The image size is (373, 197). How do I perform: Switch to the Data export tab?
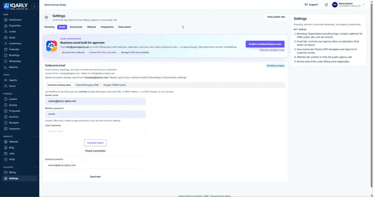pos(125,27)
